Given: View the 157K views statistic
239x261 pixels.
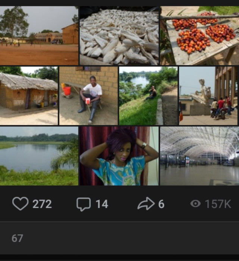Looking at the screenshot, I should (x=218, y=204).
